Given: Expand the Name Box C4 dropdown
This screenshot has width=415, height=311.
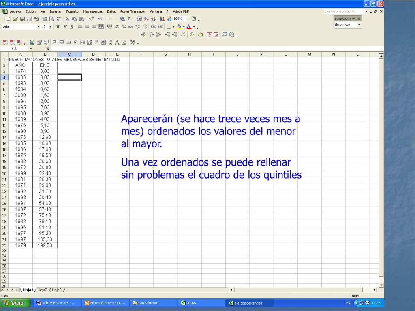Looking at the screenshot, I should [31, 49].
